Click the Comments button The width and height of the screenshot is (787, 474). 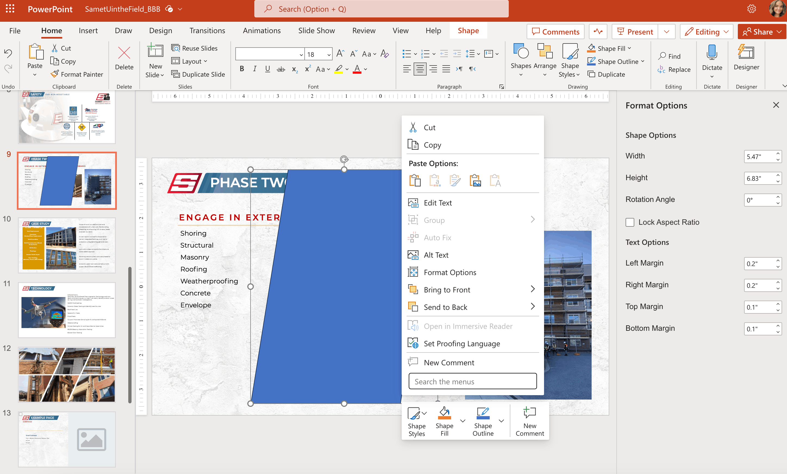(x=555, y=32)
